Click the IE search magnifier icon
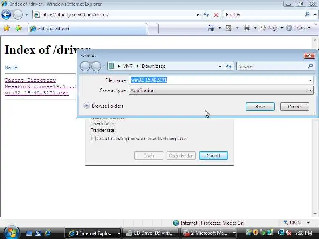 [x=307, y=14]
